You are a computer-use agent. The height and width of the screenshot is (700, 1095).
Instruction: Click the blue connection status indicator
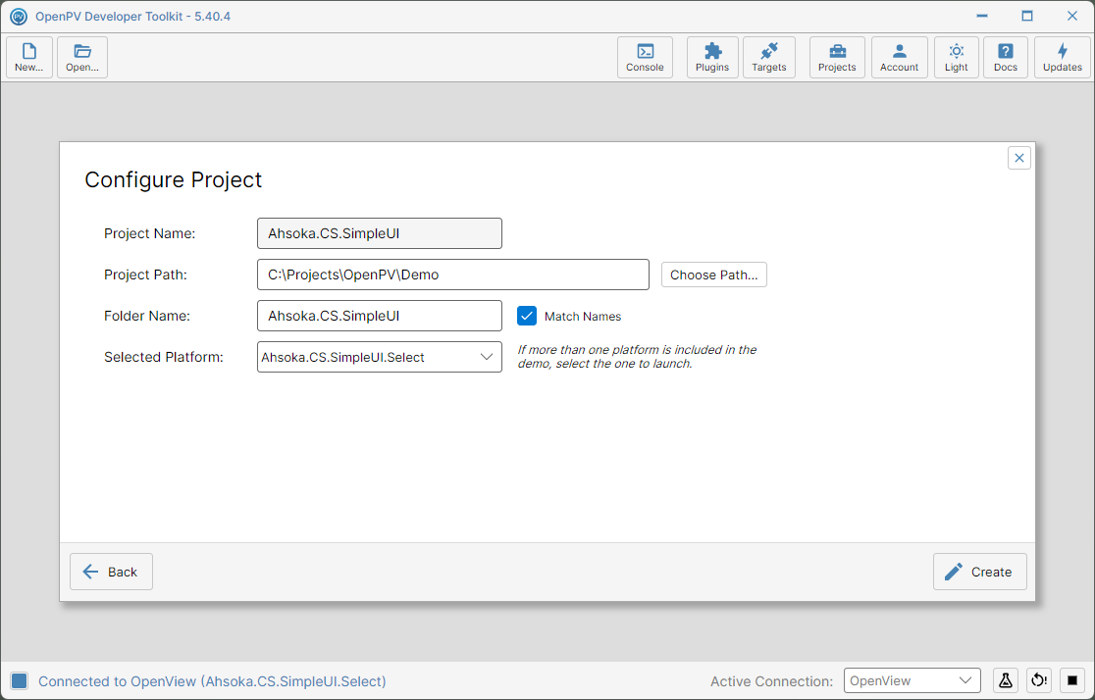(x=20, y=681)
